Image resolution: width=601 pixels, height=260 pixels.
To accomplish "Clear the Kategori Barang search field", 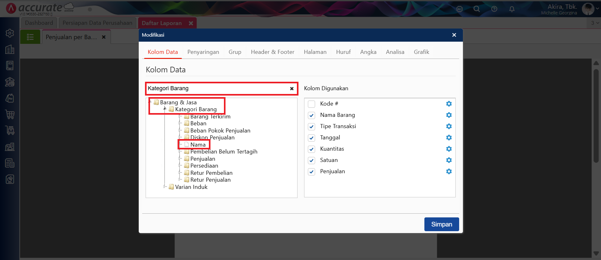I will pyautogui.click(x=292, y=89).
